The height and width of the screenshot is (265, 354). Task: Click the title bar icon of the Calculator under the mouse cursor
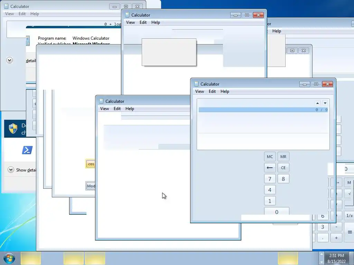point(101,101)
